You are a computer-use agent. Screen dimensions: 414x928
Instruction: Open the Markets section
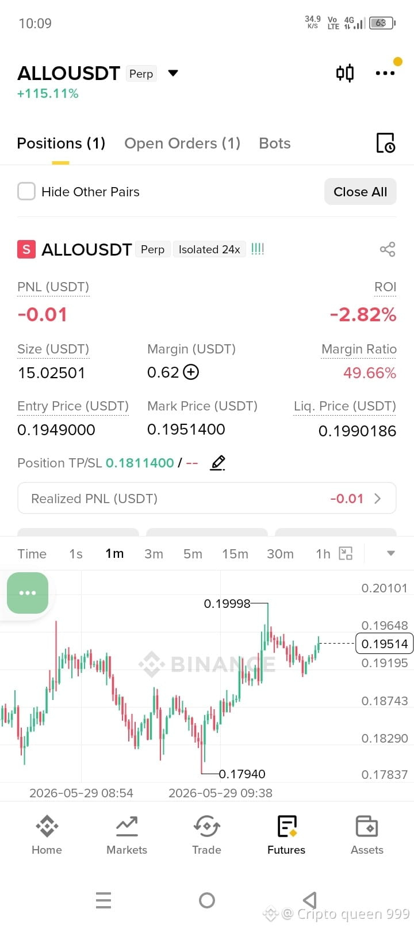coord(126,835)
